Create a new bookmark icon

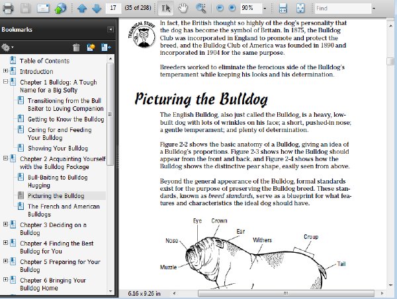click(x=91, y=48)
